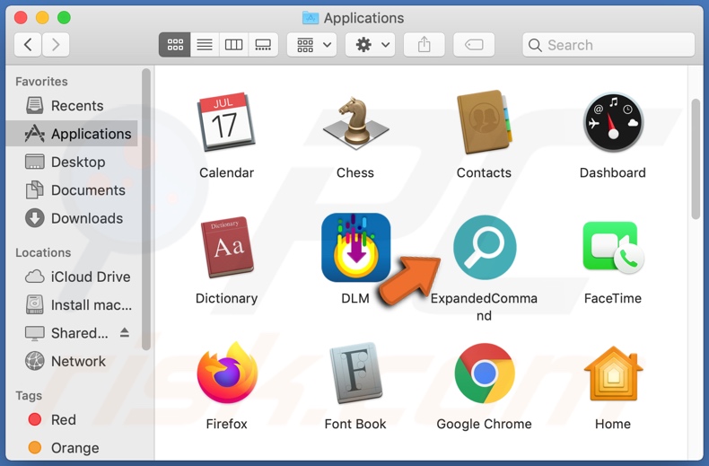The width and height of the screenshot is (709, 466).
Task: Select the Red tag
Action: (73, 419)
